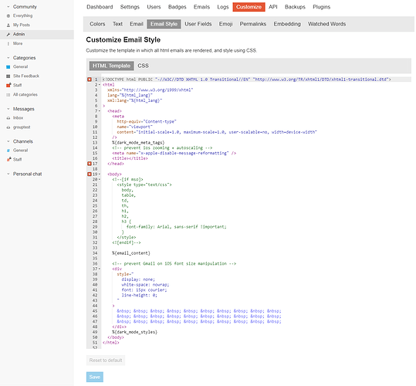
Task: Collapse the Messages sidebar section
Action: point(8,109)
